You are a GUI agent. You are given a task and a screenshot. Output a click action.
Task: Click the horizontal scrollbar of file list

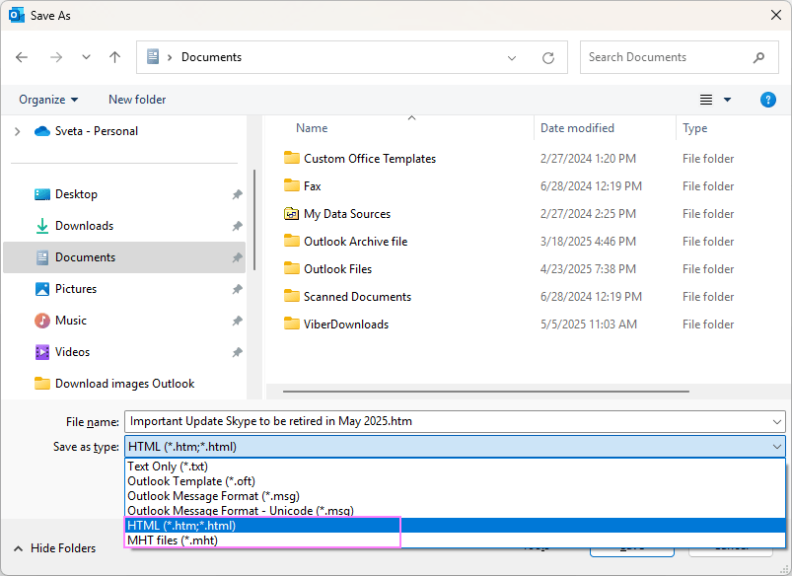tap(486, 392)
